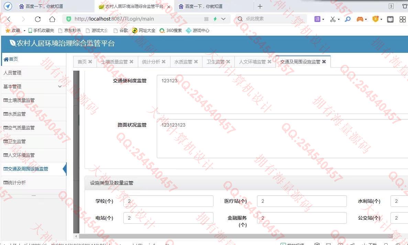Close the 人文环境监管 page tab

tap(269, 61)
